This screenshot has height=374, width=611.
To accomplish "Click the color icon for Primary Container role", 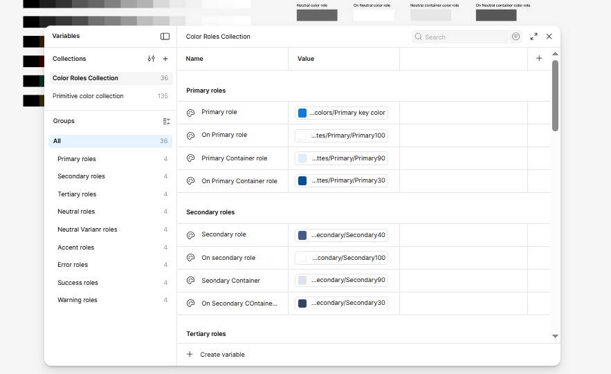I will tap(190, 158).
